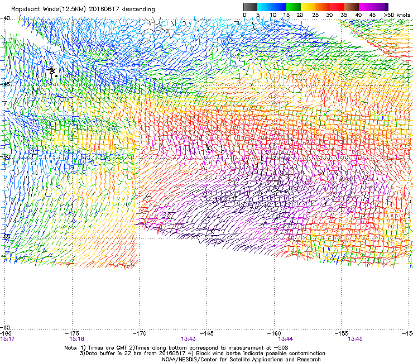Select the blue 5-15 knots legend swatch

(272, 7)
